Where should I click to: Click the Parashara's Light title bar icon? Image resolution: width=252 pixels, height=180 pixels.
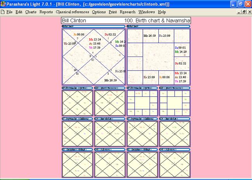(x=3, y=4)
